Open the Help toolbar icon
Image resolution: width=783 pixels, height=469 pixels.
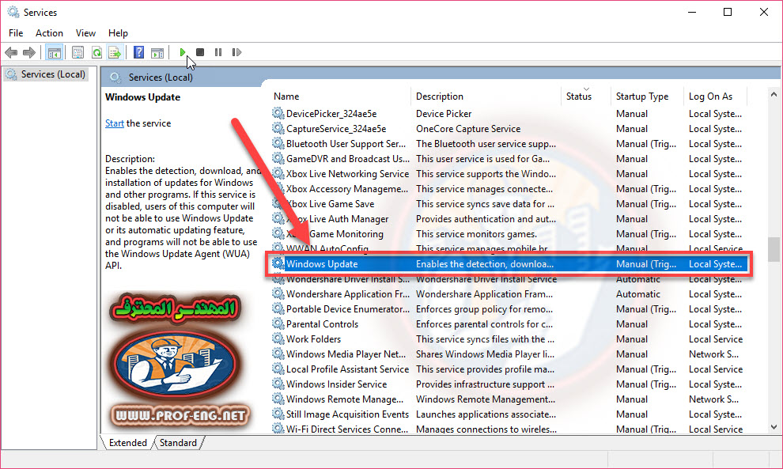click(x=139, y=52)
